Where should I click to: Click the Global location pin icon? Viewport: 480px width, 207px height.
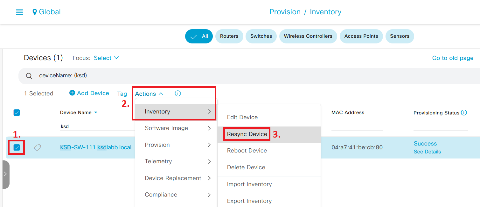[x=35, y=11]
